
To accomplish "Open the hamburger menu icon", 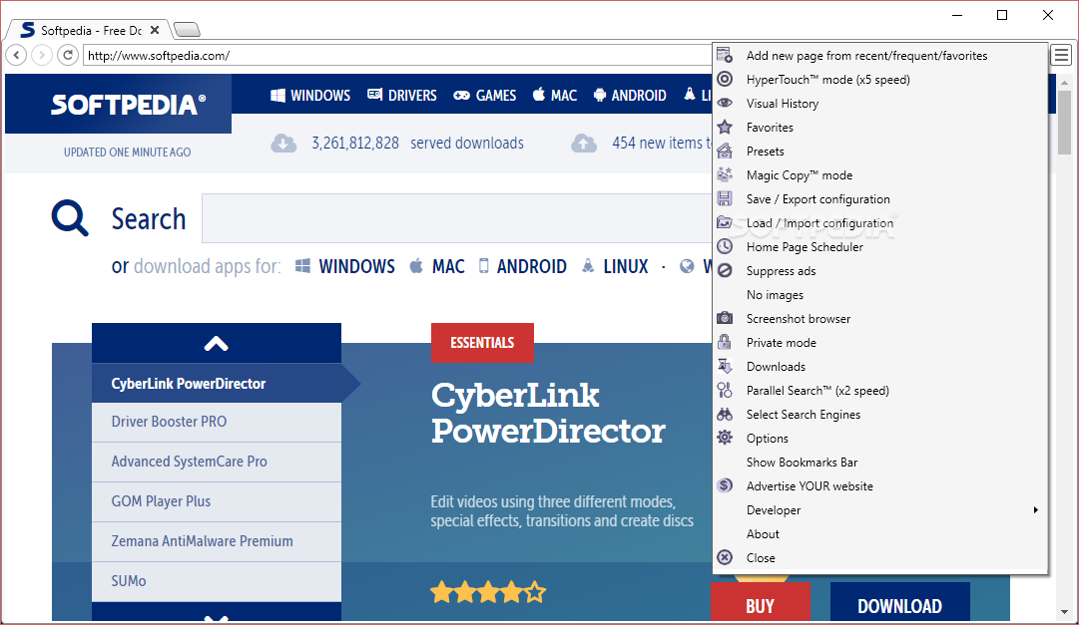I will (1062, 55).
